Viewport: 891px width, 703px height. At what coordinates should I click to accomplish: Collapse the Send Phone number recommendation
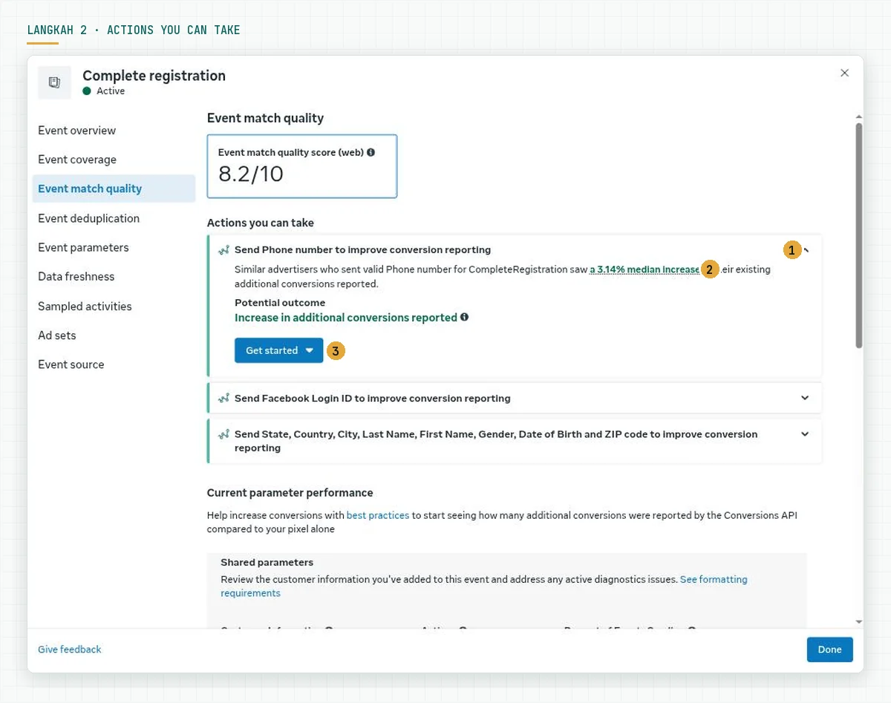(x=806, y=250)
